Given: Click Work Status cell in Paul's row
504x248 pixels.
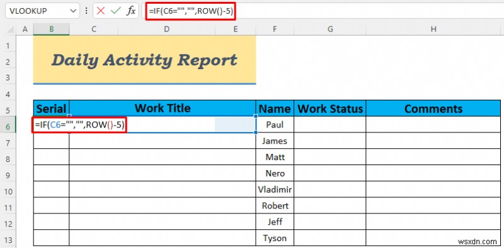Looking at the screenshot, I should click(x=330, y=124).
